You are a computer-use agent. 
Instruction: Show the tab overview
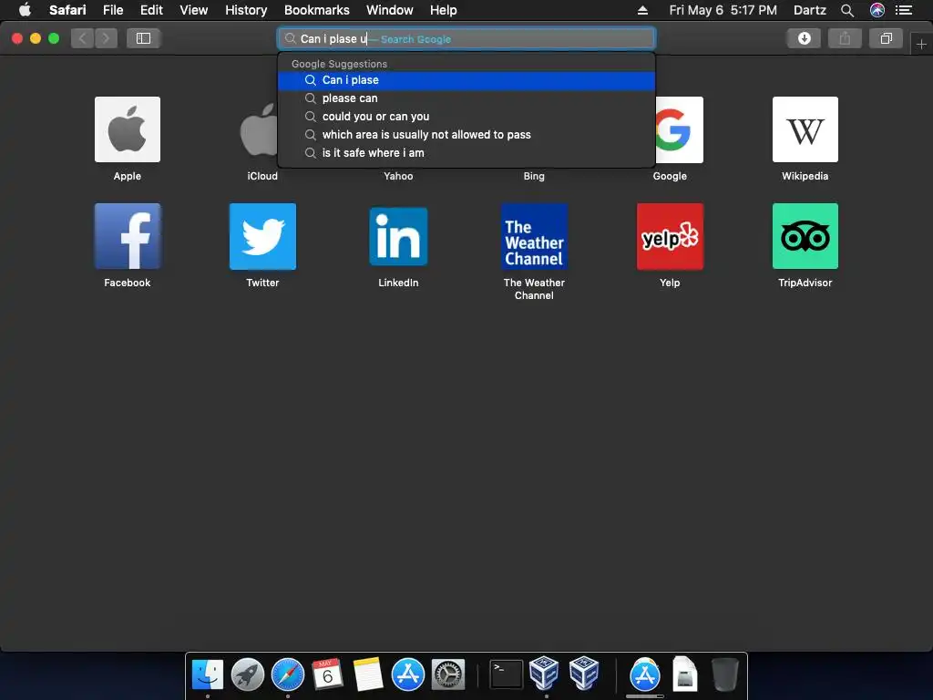pyautogui.click(x=886, y=38)
